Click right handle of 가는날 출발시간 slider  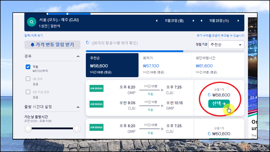tap(77, 128)
